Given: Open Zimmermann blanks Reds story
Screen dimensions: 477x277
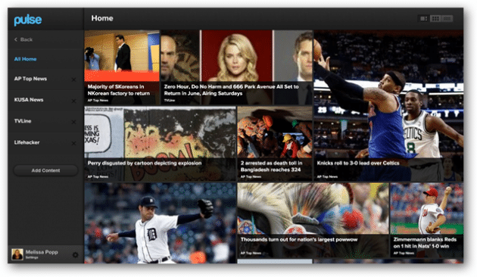Looking at the screenshot, I should 426,220.
